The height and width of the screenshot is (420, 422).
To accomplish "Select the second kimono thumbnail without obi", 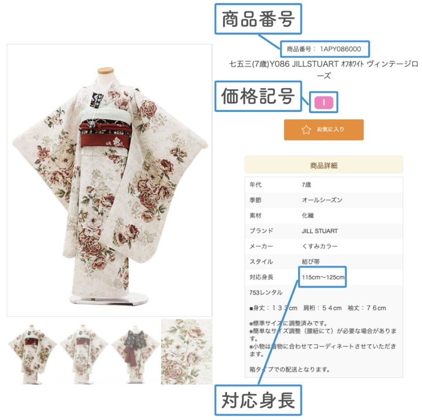I will point(84,352).
